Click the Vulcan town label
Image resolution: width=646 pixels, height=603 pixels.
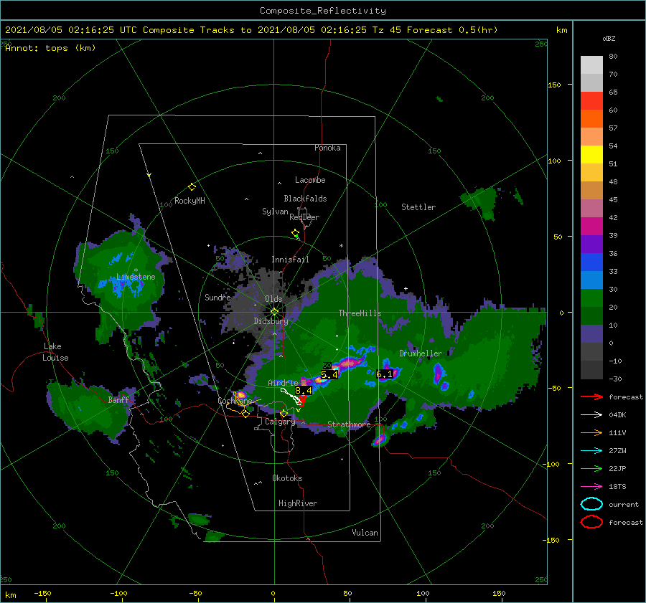365,533
